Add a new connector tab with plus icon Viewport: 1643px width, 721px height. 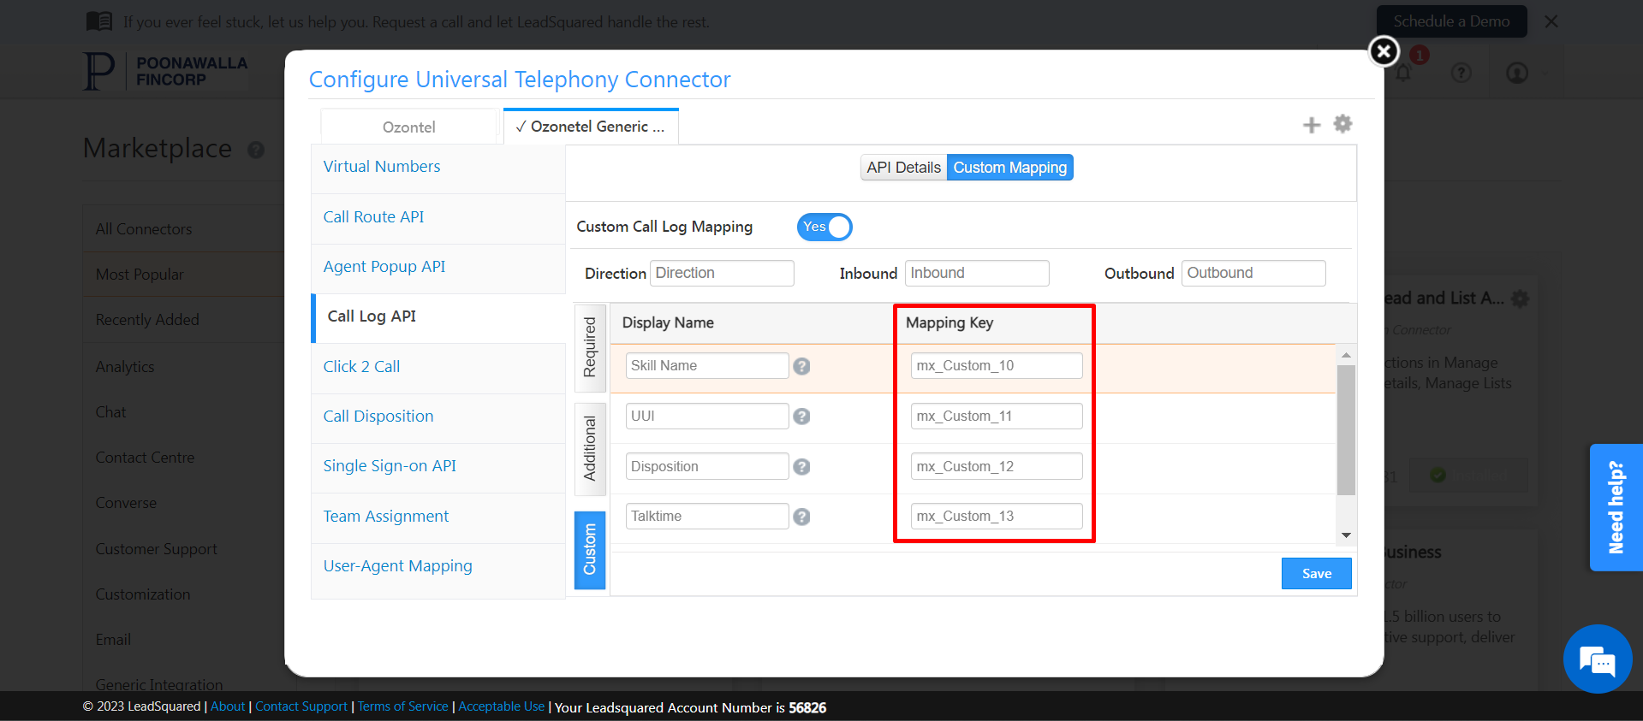click(1312, 126)
